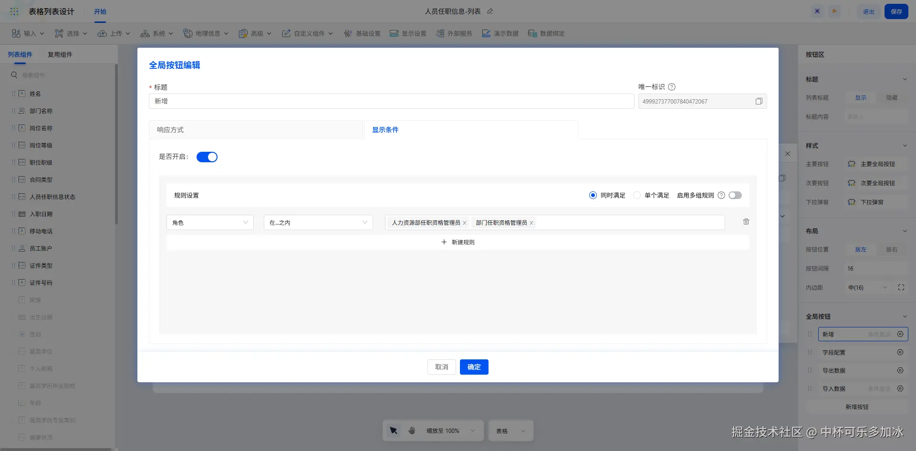916x451 pixels.
Task: Set button position to 居右
Action: (x=892, y=250)
